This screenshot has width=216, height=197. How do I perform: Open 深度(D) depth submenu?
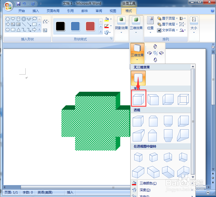(x=163, y=190)
